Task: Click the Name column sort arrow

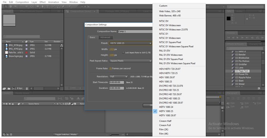Action: (23, 42)
